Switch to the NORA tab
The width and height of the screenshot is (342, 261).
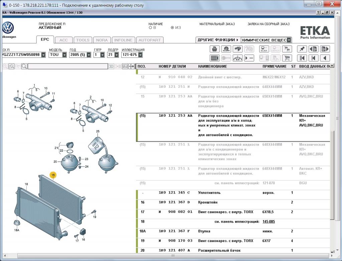tap(102, 40)
